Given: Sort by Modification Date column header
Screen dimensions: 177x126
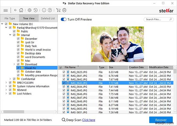Looking at the screenshot, I should (161, 67).
